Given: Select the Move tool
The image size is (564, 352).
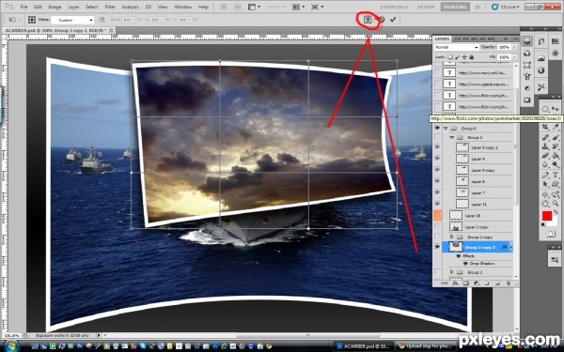Looking at the screenshot, I should point(556,109).
